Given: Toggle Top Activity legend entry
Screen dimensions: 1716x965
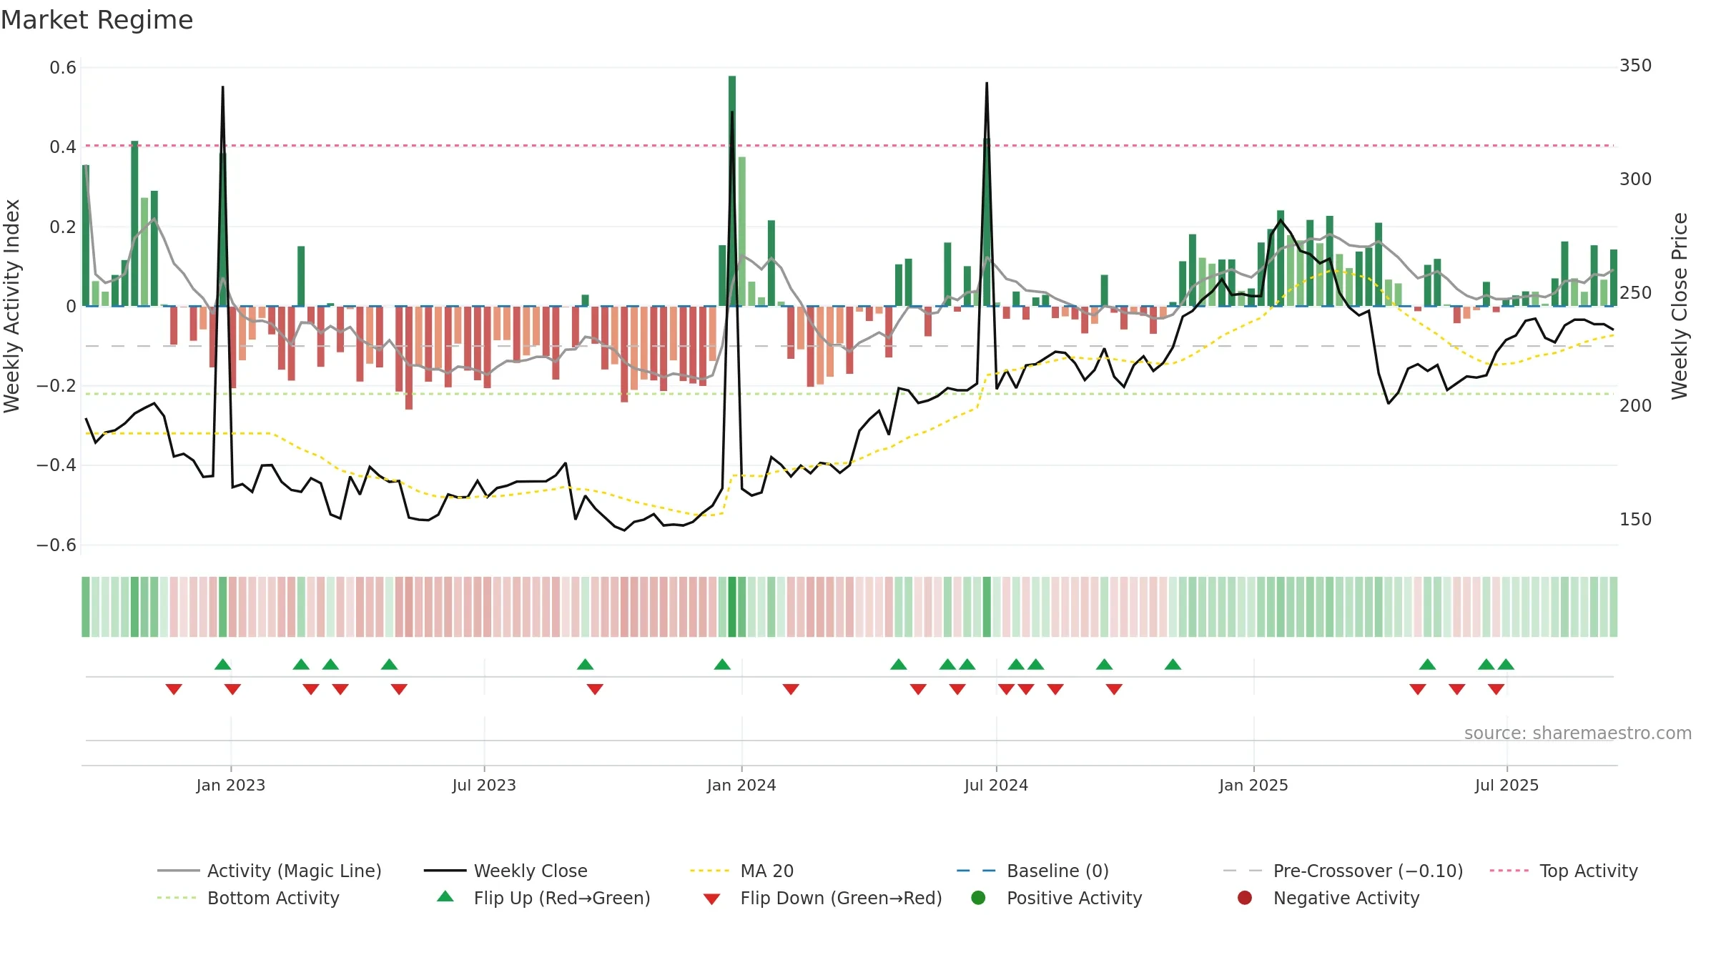Looking at the screenshot, I should [1564, 871].
